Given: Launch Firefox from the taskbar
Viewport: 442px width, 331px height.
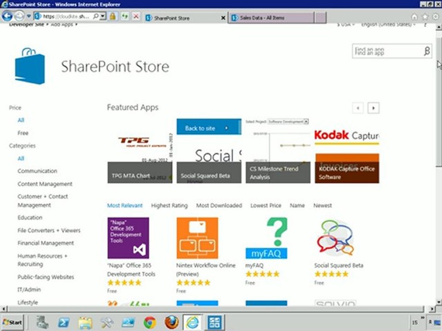Looking at the screenshot, I should pyautogui.click(x=171, y=322).
